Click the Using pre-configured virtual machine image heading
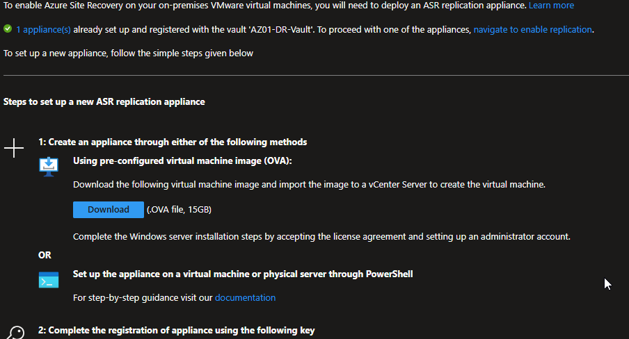 tap(182, 161)
